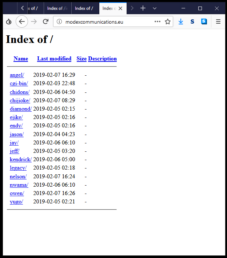Sort directory listing by Size
Screen dimensions: 227x258
tap(81, 59)
